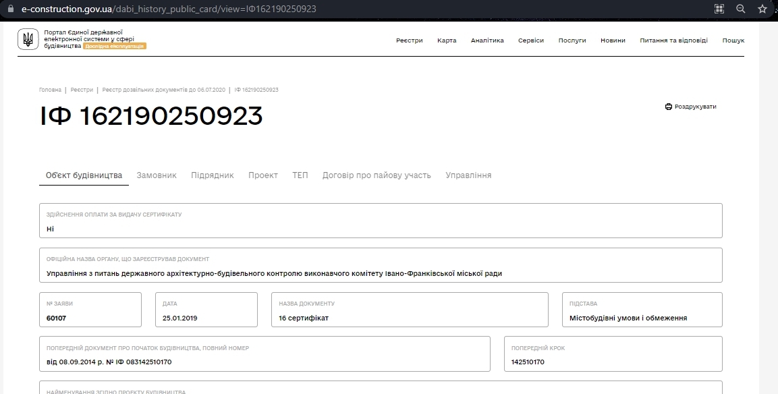The height and width of the screenshot is (394, 778).
Task: Click the ПОПЕРЕДНІЙ КРОК field label
Action: tap(538, 348)
